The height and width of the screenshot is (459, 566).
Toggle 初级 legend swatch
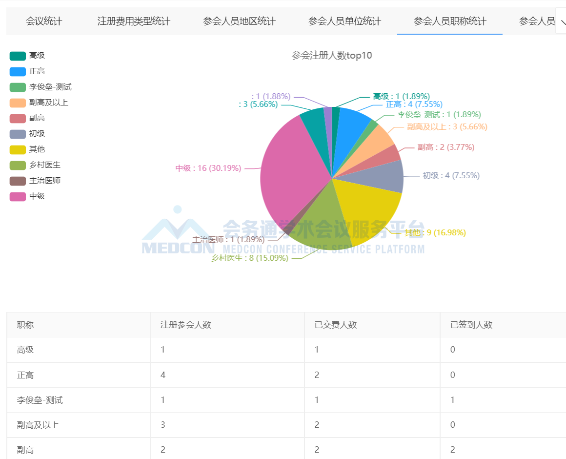[18, 134]
